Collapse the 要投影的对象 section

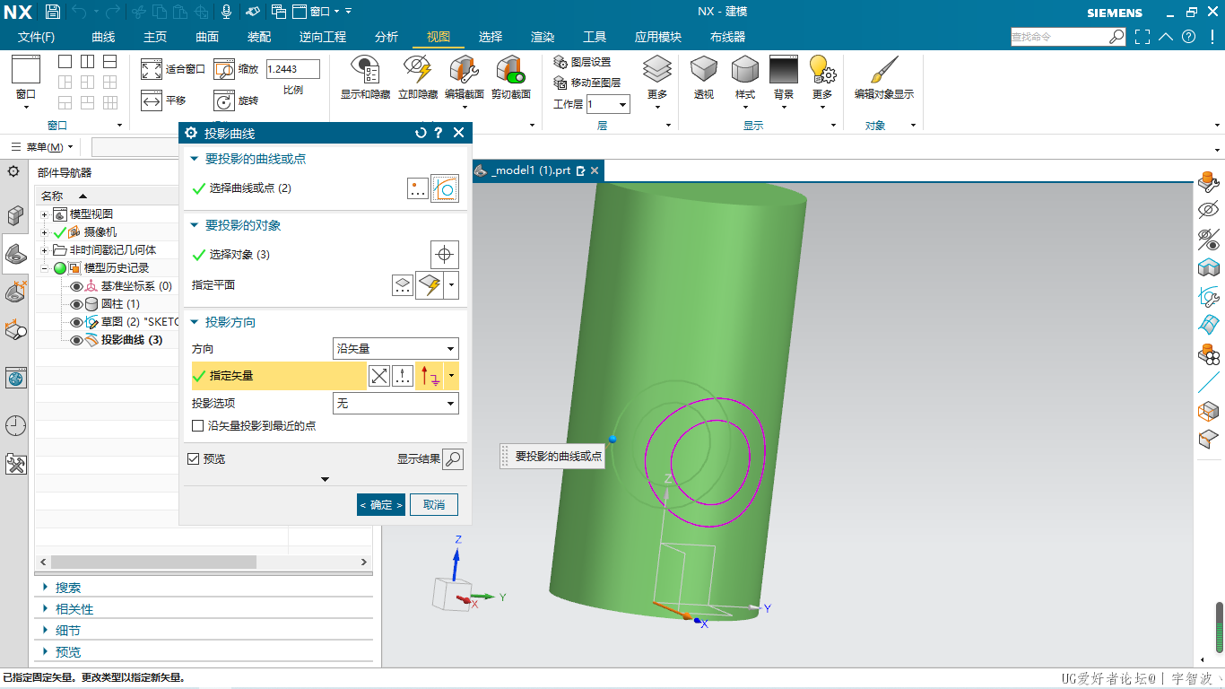pos(194,225)
